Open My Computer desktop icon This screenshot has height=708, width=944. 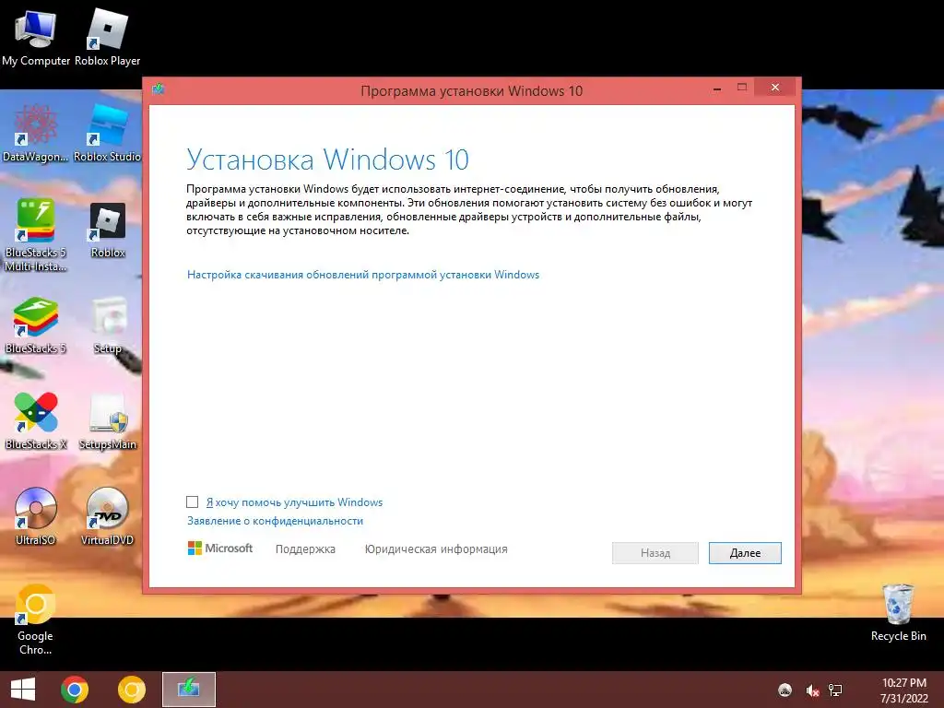(x=36, y=37)
